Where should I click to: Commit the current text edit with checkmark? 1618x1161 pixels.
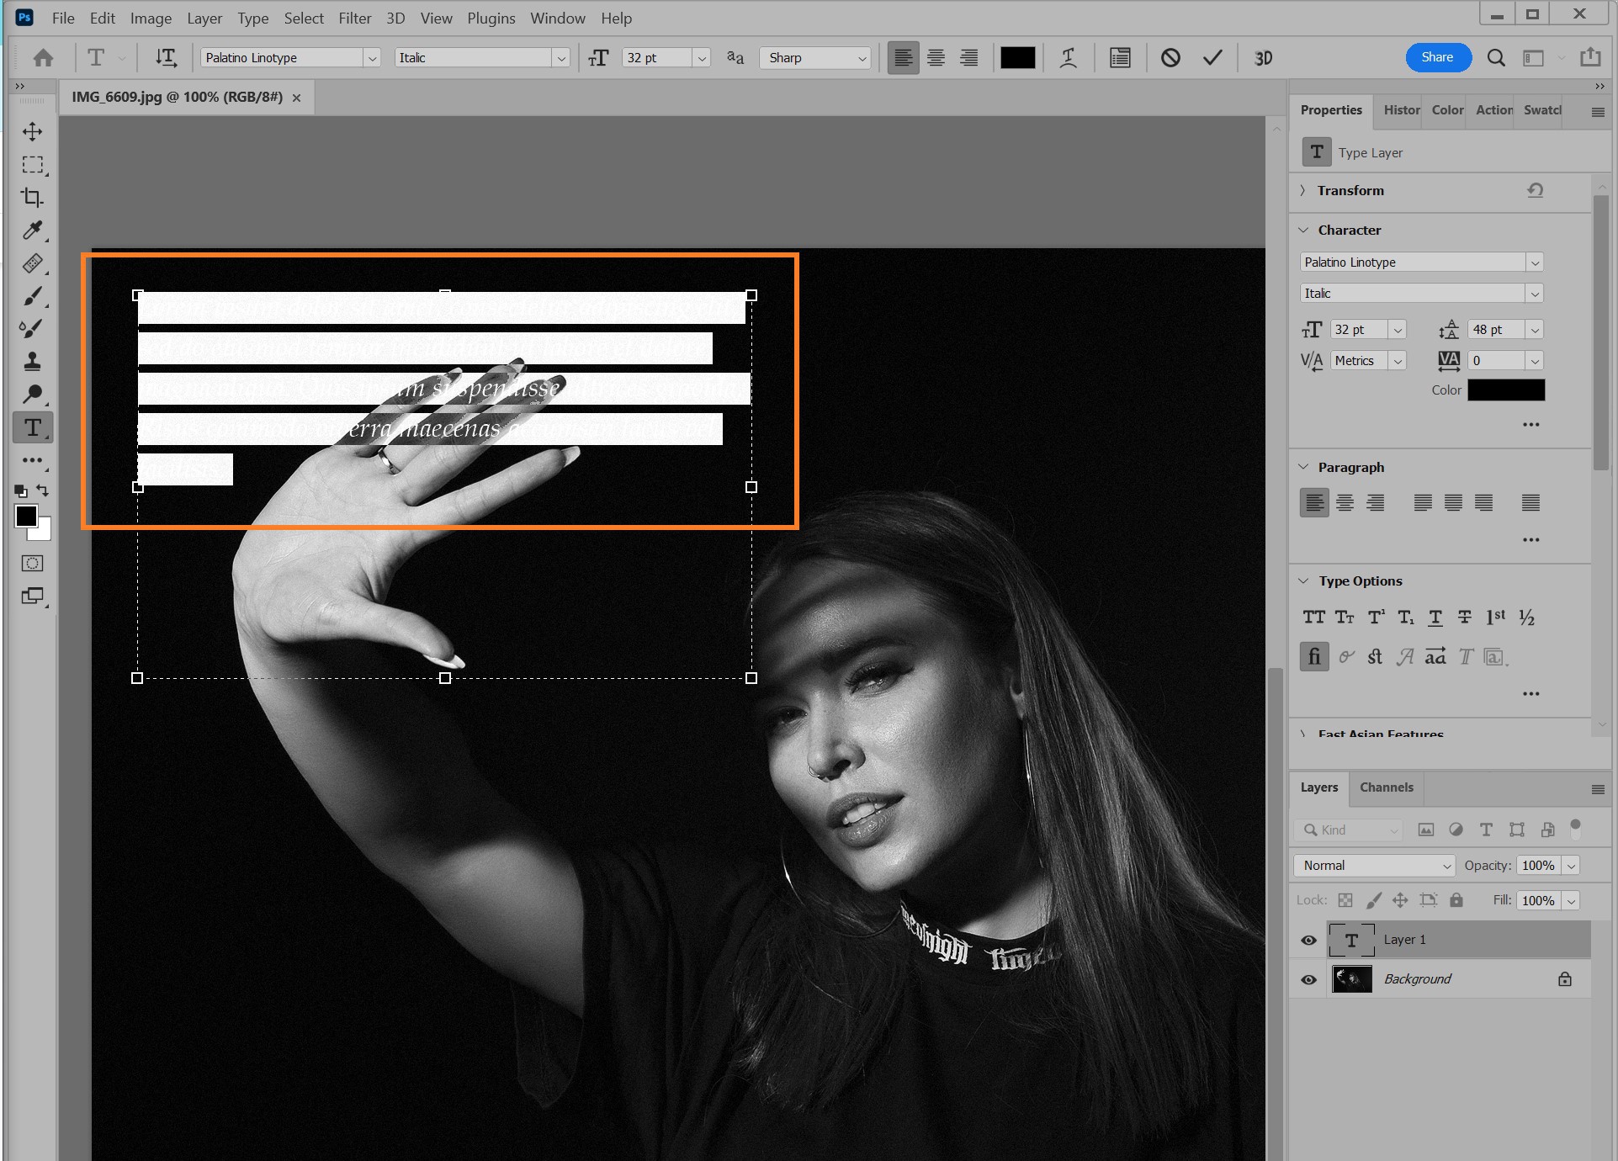[x=1212, y=57]
